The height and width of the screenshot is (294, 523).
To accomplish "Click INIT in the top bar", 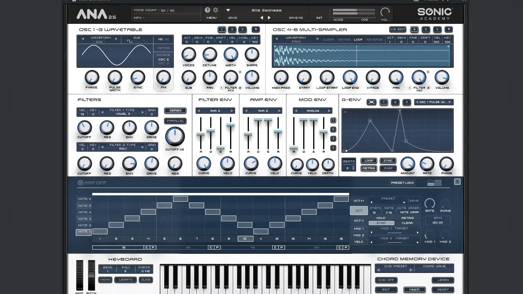I will [x=319, y=18].
